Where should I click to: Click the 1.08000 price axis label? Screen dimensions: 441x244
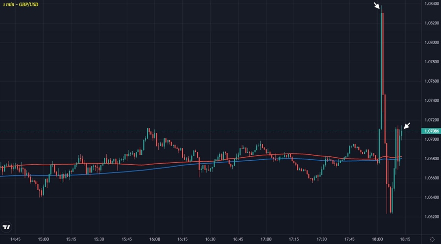coord(431,43)
